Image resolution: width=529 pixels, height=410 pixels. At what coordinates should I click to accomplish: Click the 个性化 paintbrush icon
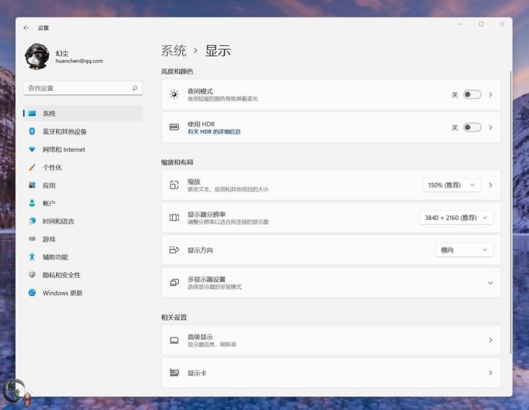pyautogui.click(x=32, y=167)
